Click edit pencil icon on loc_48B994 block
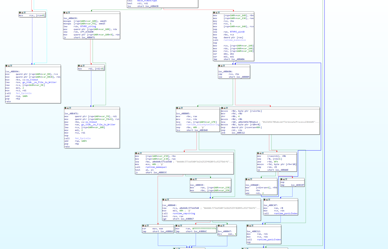 click(9, 66)
